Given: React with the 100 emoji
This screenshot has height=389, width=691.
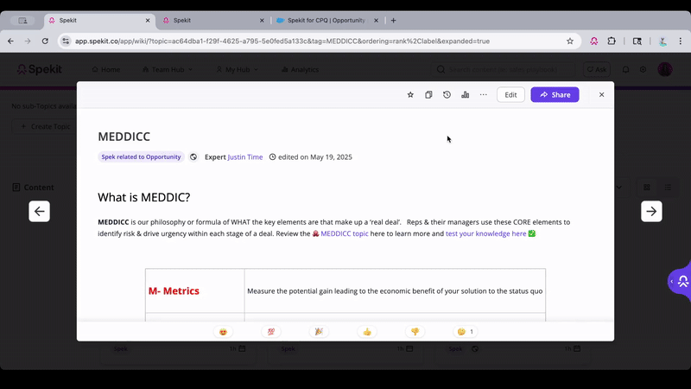Looking at the screenshot, I should coord(271,332).
